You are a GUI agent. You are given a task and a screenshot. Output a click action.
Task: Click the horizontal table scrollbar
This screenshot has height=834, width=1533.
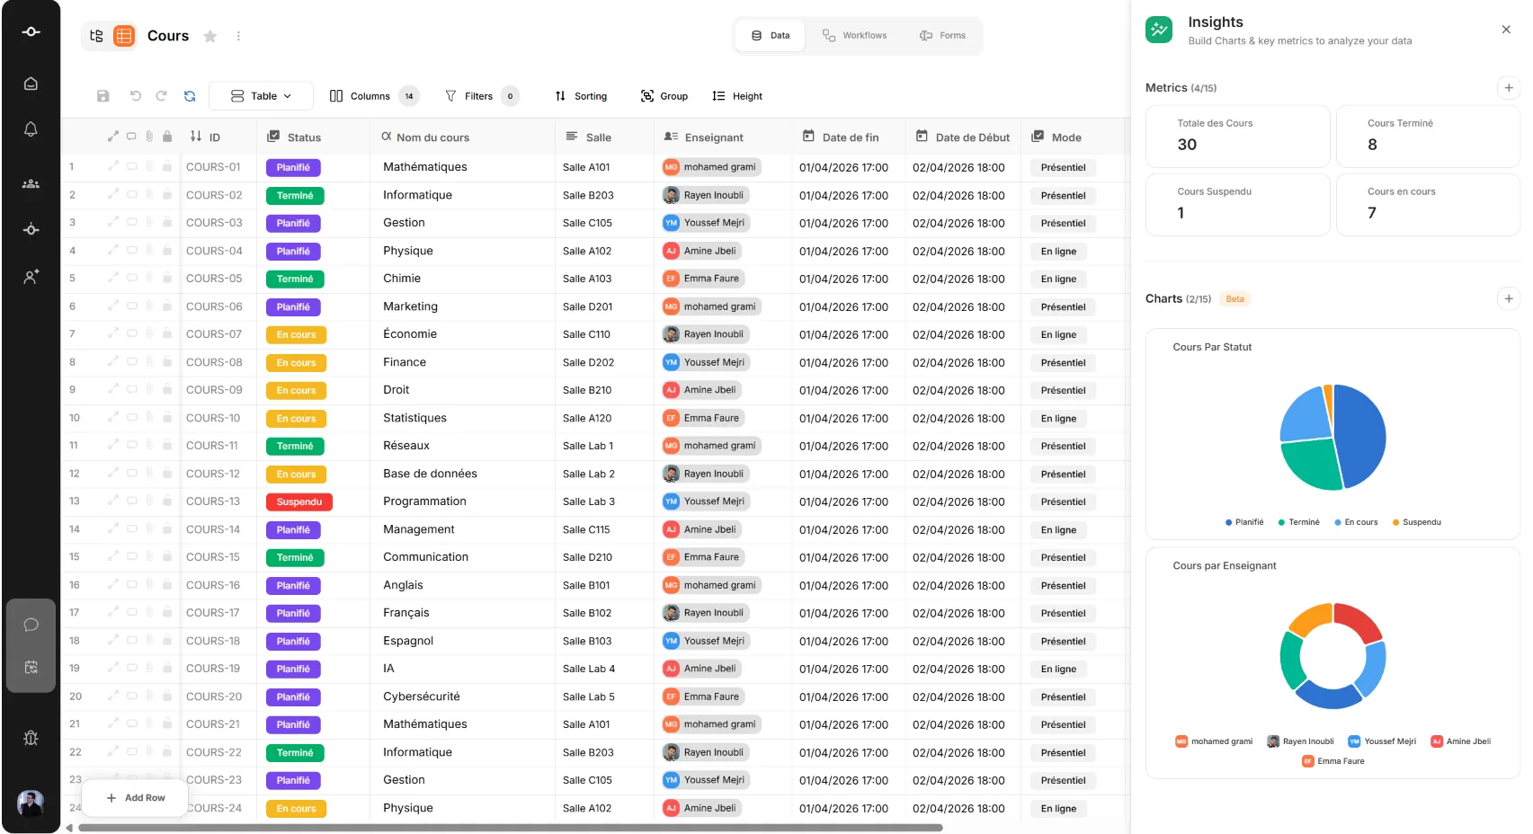pyautogui.click(x=510, y=828)
